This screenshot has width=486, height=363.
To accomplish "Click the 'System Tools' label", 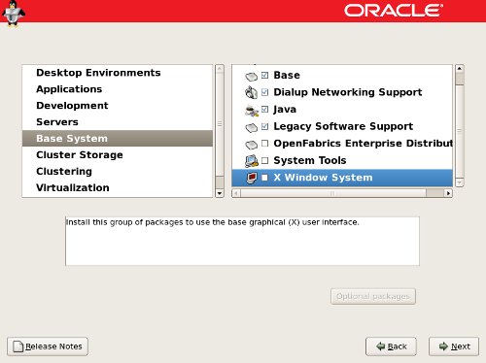I will coord(310,160).
